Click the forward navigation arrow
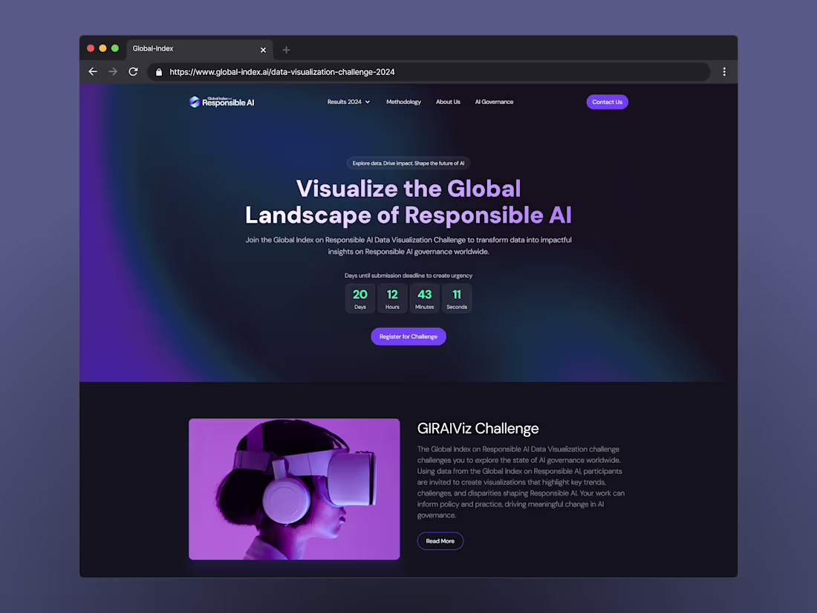Screen dimensions: 817x613 point(113,71)
